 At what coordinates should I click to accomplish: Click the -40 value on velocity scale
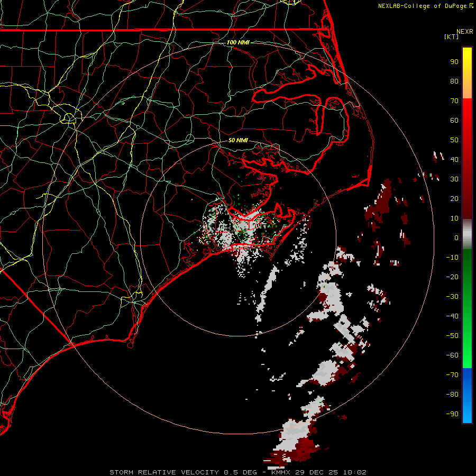pyautogui.click(x=452, y=316)
